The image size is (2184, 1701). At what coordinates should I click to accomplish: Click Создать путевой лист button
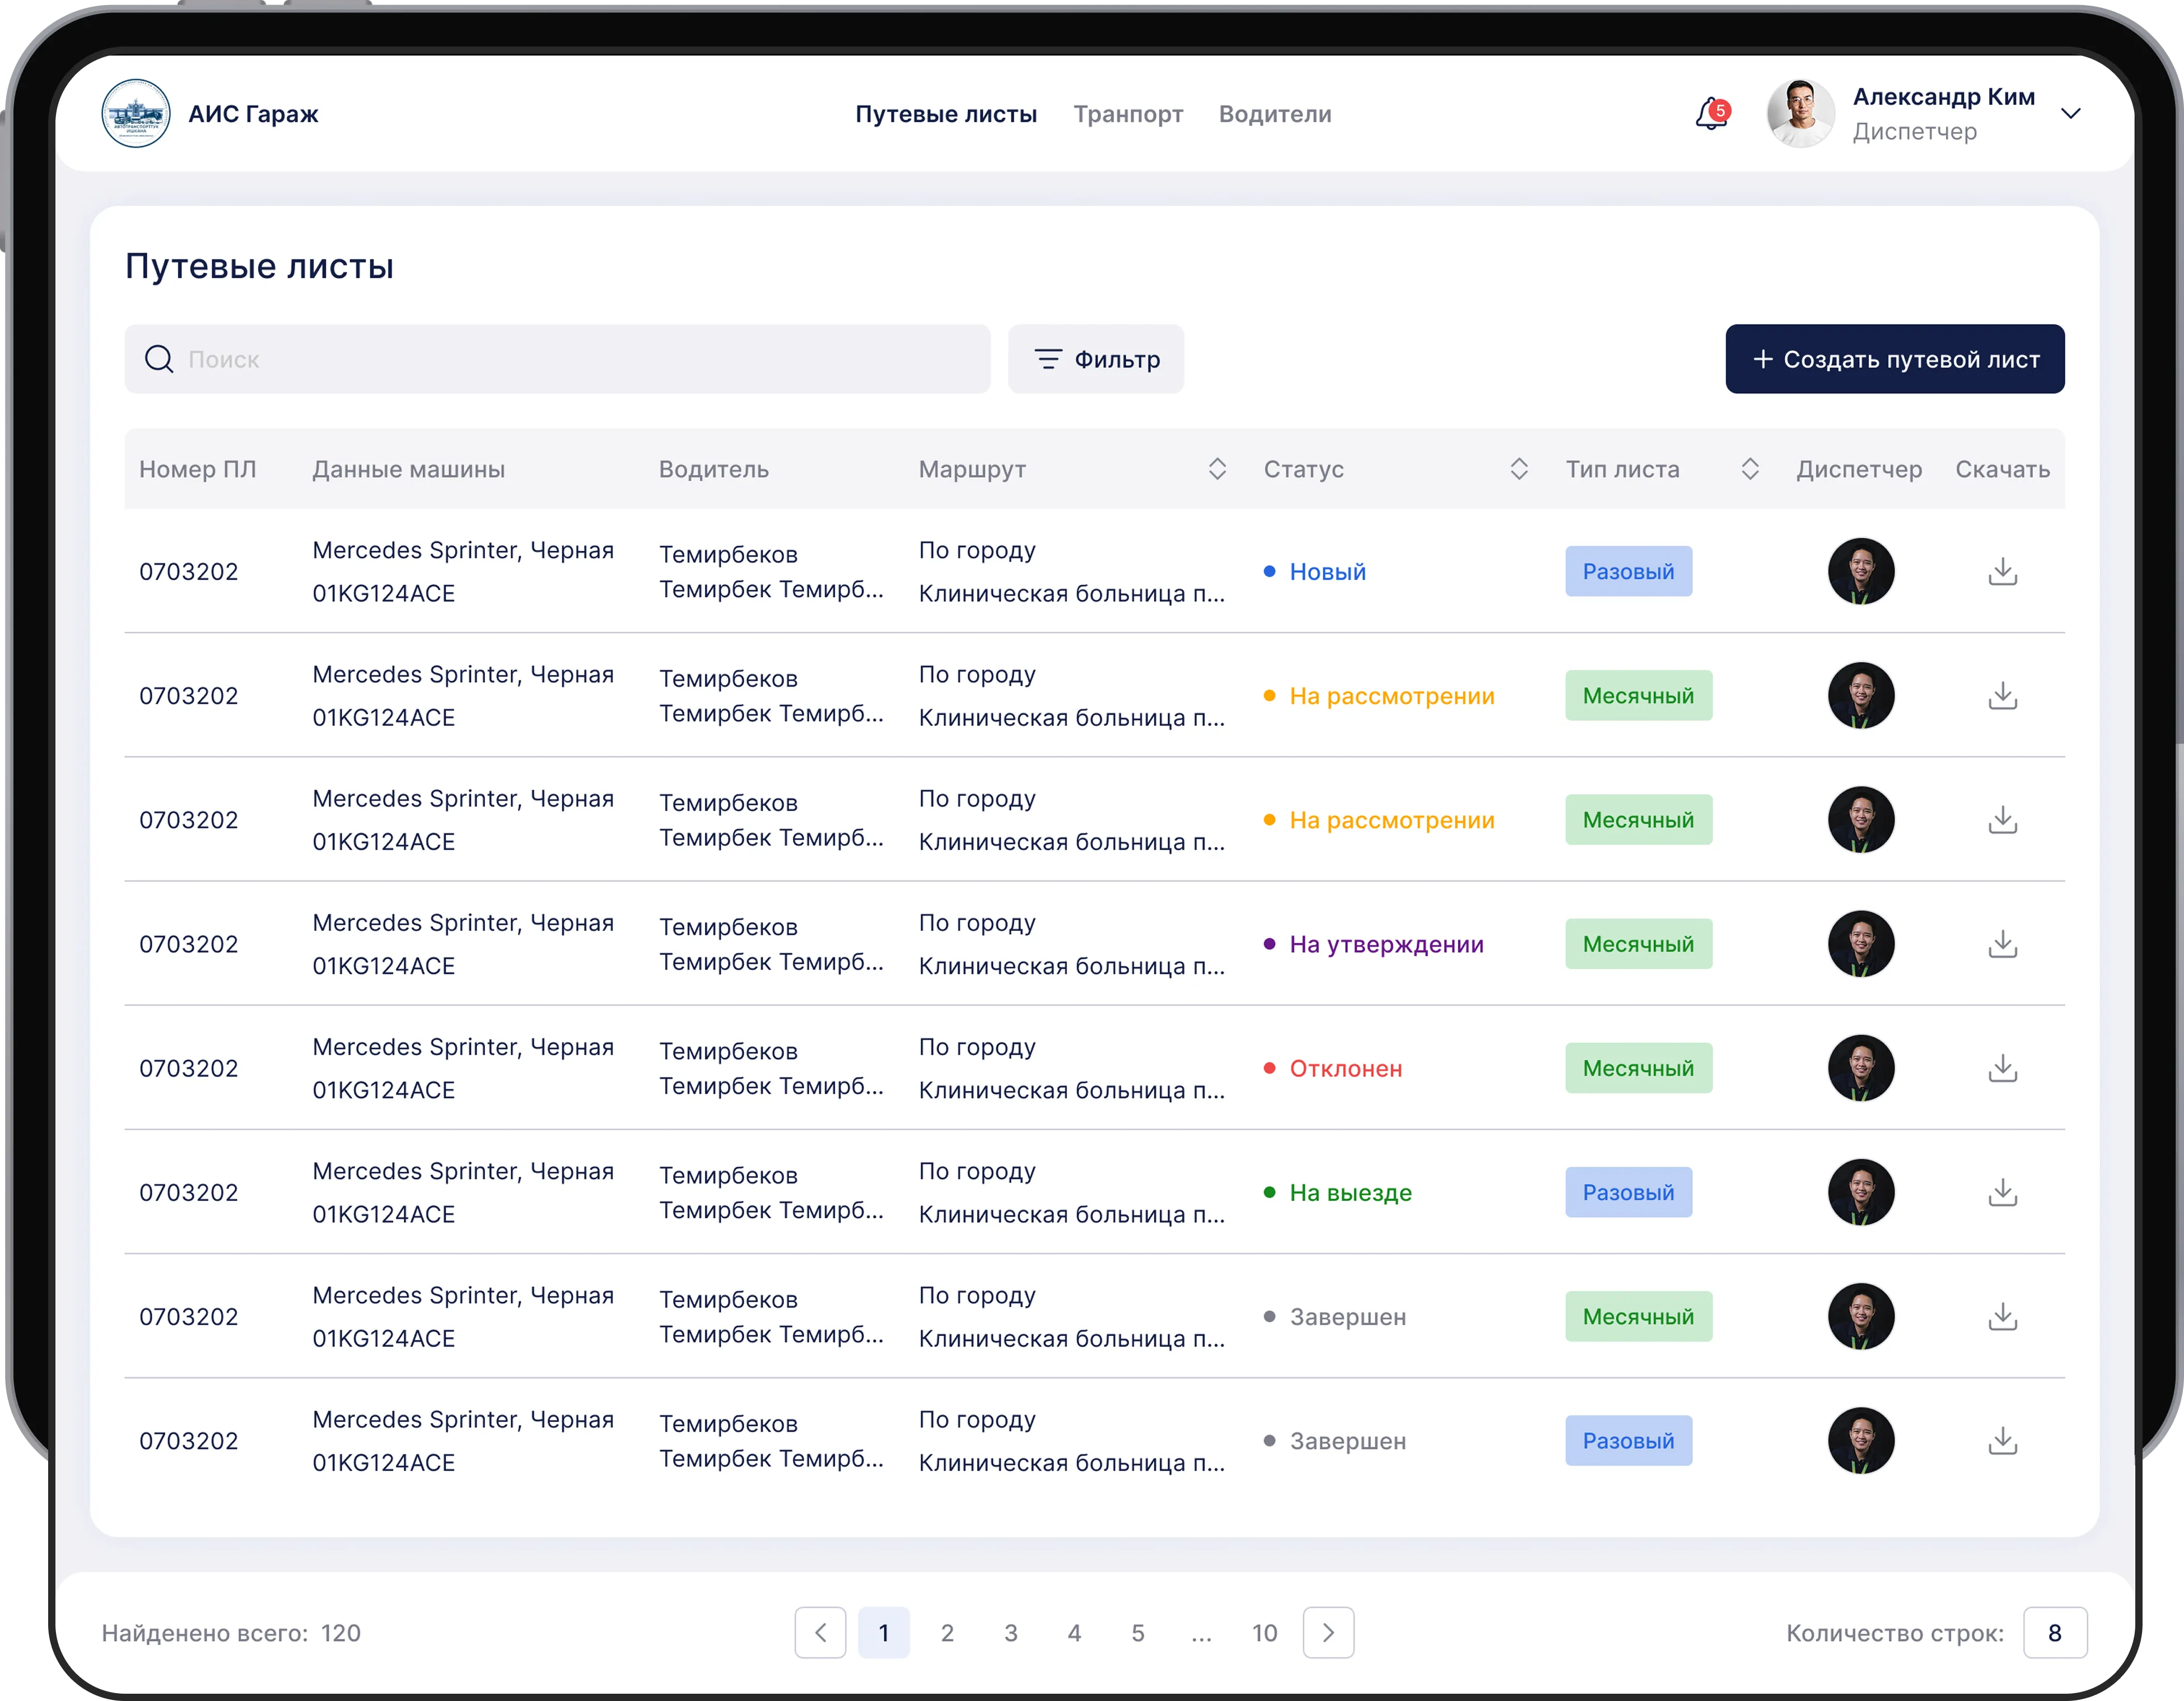coord(1895,359)
